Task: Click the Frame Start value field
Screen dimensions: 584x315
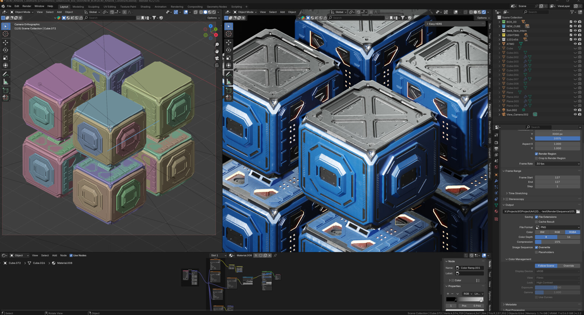Action: pyautogui.click(x=557, y=178)
